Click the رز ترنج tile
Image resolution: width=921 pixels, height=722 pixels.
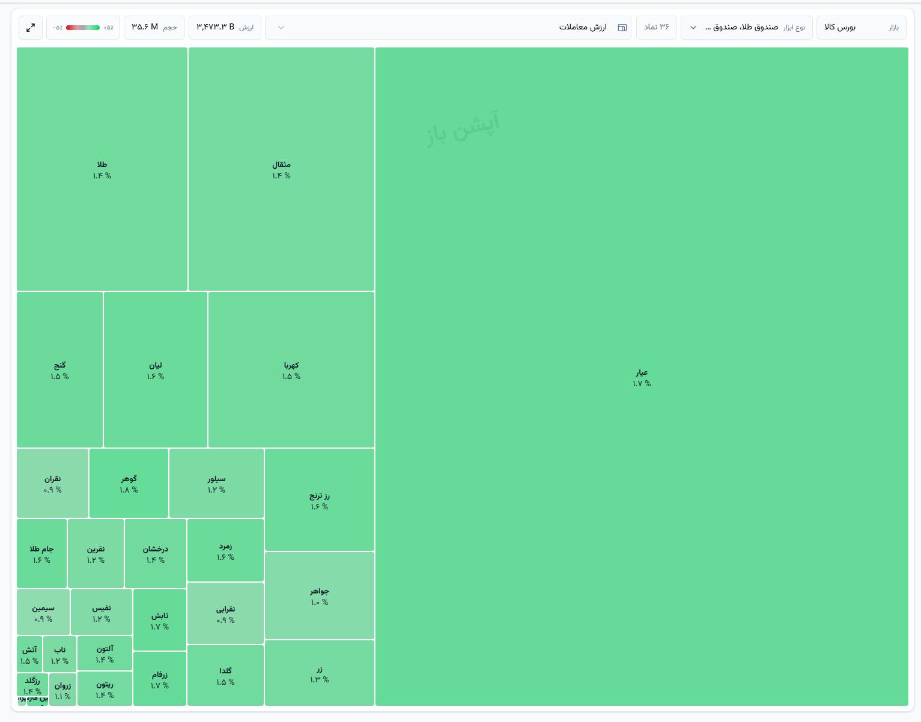coord(320,500)
